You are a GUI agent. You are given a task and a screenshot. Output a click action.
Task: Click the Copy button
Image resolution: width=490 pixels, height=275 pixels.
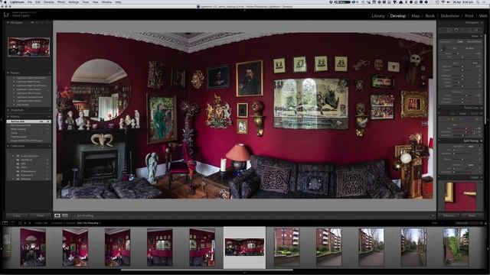17,215
